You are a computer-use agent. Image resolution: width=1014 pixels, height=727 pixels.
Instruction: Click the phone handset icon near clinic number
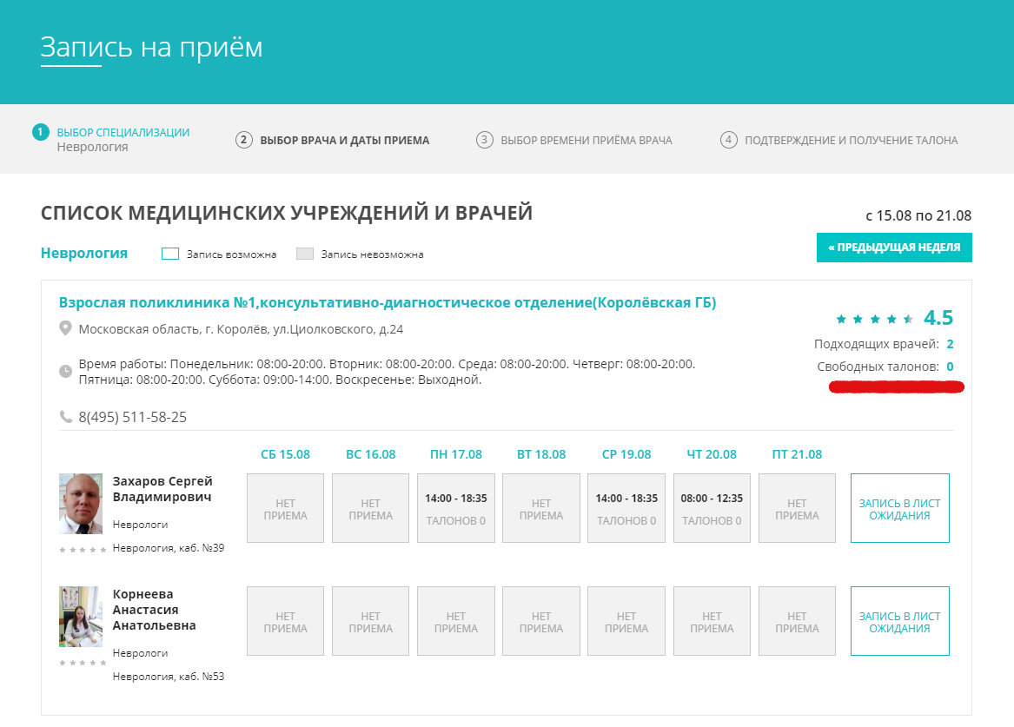(64, 418)
